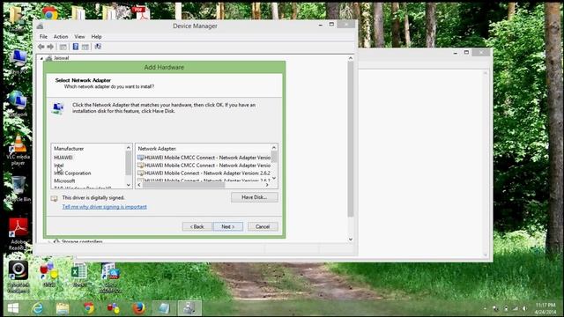Click the Device Manager tree scroll-down arrow

click(351, 240)
